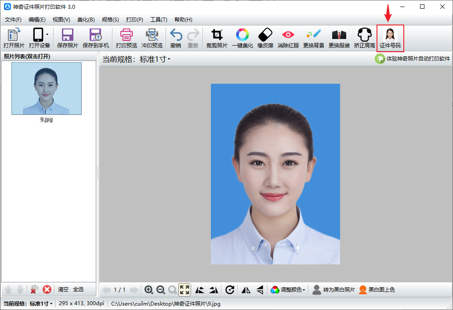Open the 更换服装 clothing change tool
453x310 pixels.
pos(339,38)
